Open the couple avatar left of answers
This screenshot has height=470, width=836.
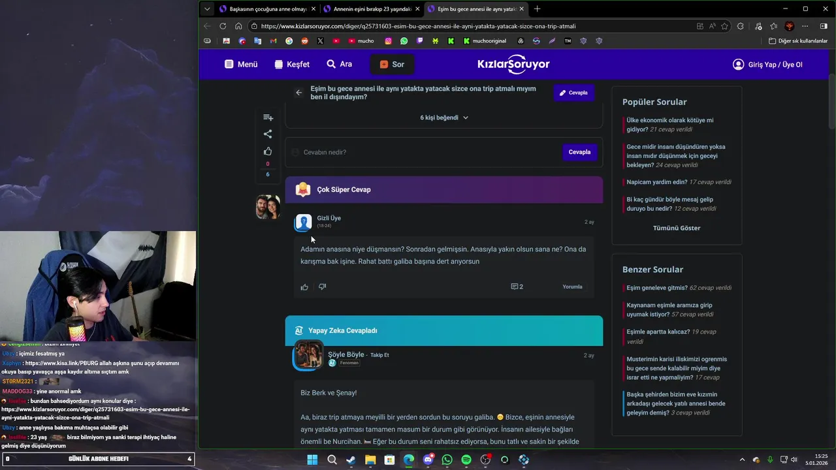click(268, 207)
